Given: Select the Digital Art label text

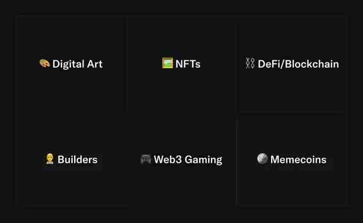Looking at the screenshot, I should click(x=77, y=64).
